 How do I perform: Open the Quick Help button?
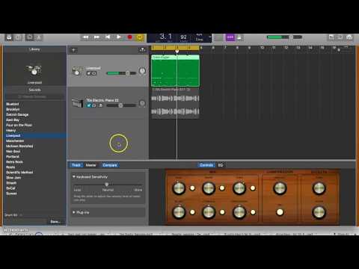19,37
